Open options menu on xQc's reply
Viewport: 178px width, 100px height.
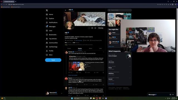(103, 88)
